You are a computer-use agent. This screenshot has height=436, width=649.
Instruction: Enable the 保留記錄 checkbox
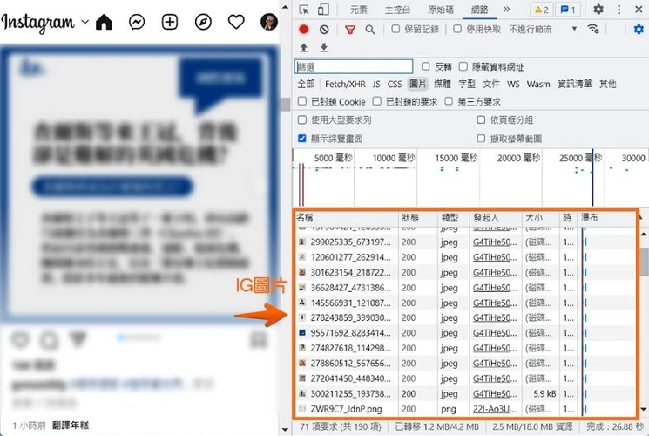pos(395,29)
